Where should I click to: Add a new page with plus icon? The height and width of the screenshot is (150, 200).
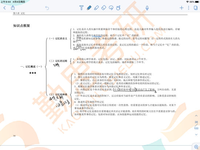click(181, 8)
